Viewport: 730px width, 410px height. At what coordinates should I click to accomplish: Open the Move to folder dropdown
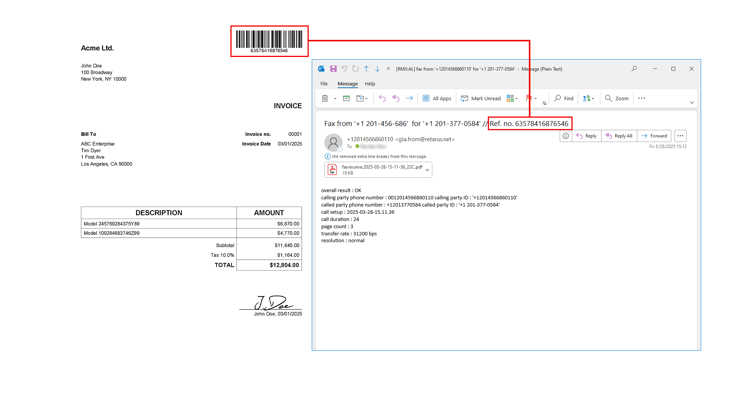362,98
